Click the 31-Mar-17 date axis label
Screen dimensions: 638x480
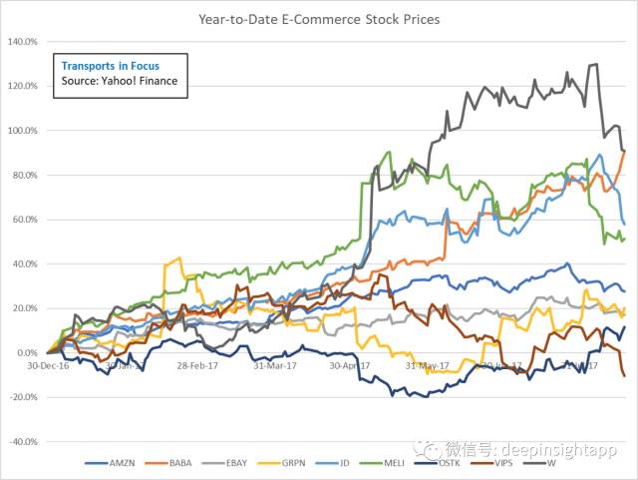coord(275,365)
